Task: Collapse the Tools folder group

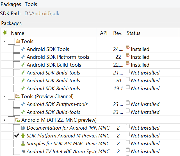Action: coord(4,41)
